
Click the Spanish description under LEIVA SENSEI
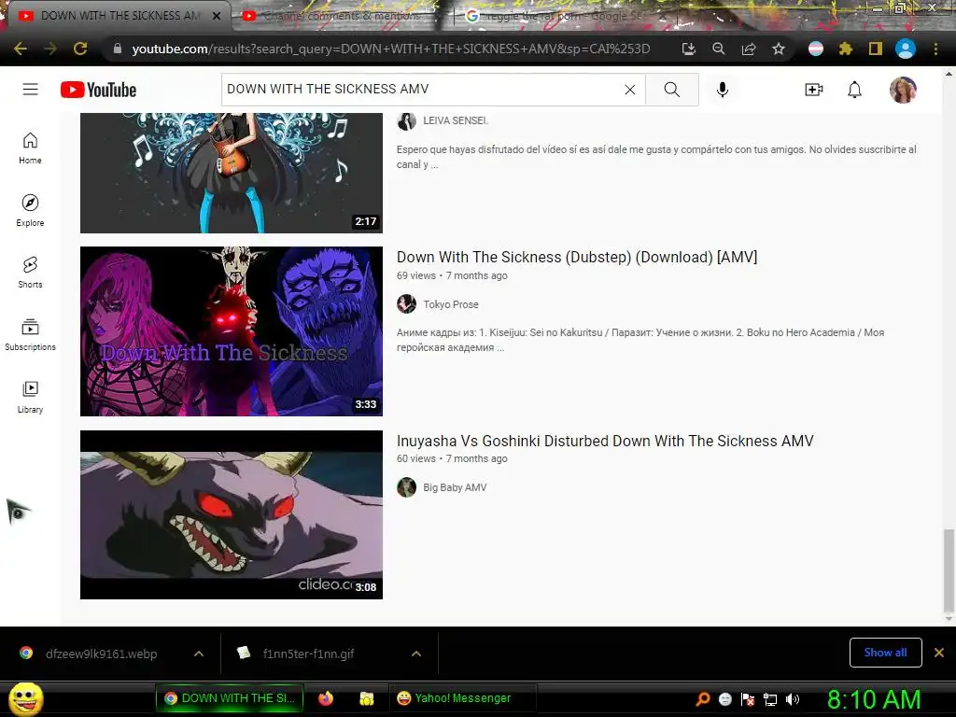(656, 157)
